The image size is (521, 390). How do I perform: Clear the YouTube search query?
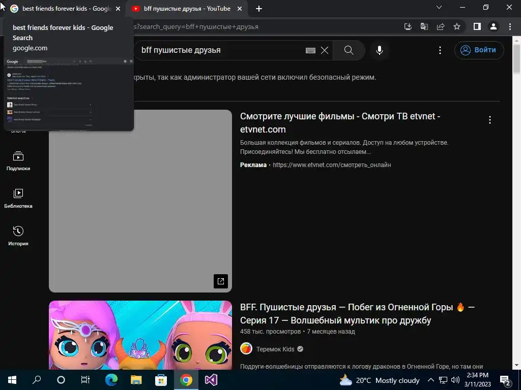point(325,50)
